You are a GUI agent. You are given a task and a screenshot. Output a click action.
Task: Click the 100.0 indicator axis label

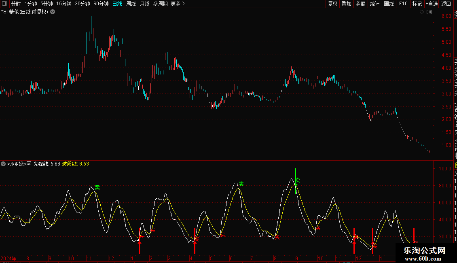pyautogui.click(x=445, y=169)
